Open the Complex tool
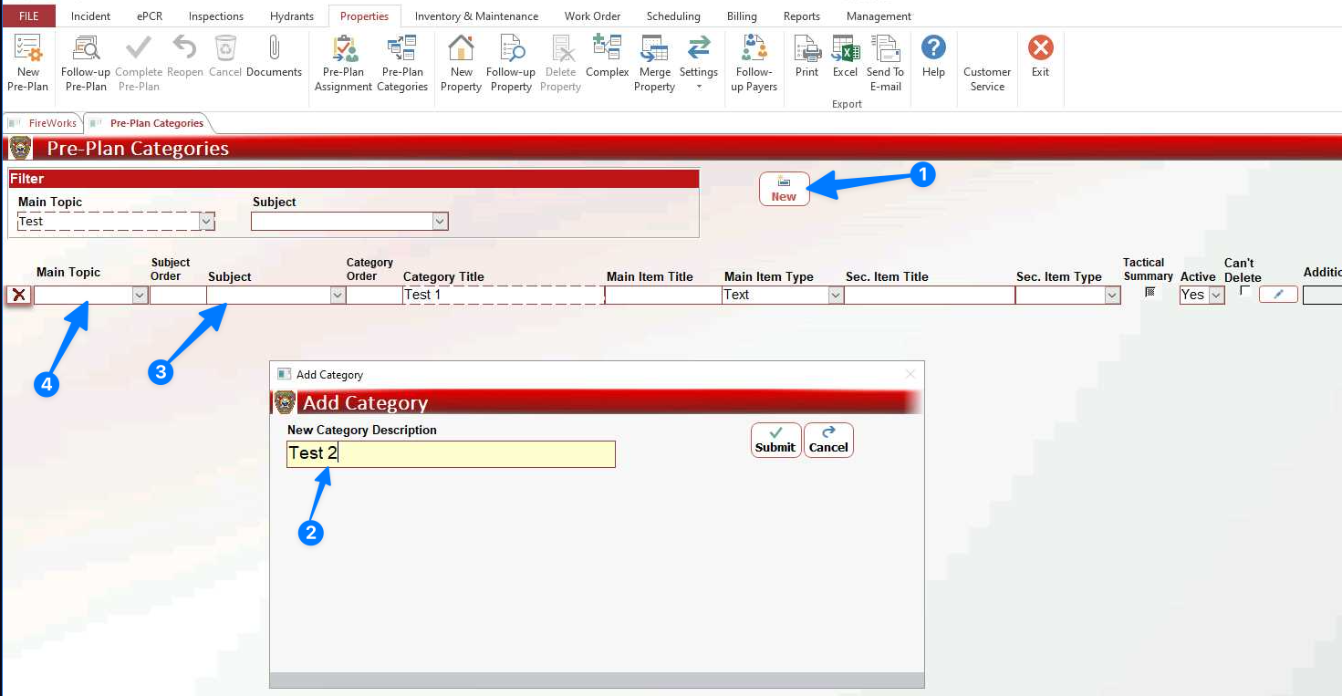 [x=608, y=57]
